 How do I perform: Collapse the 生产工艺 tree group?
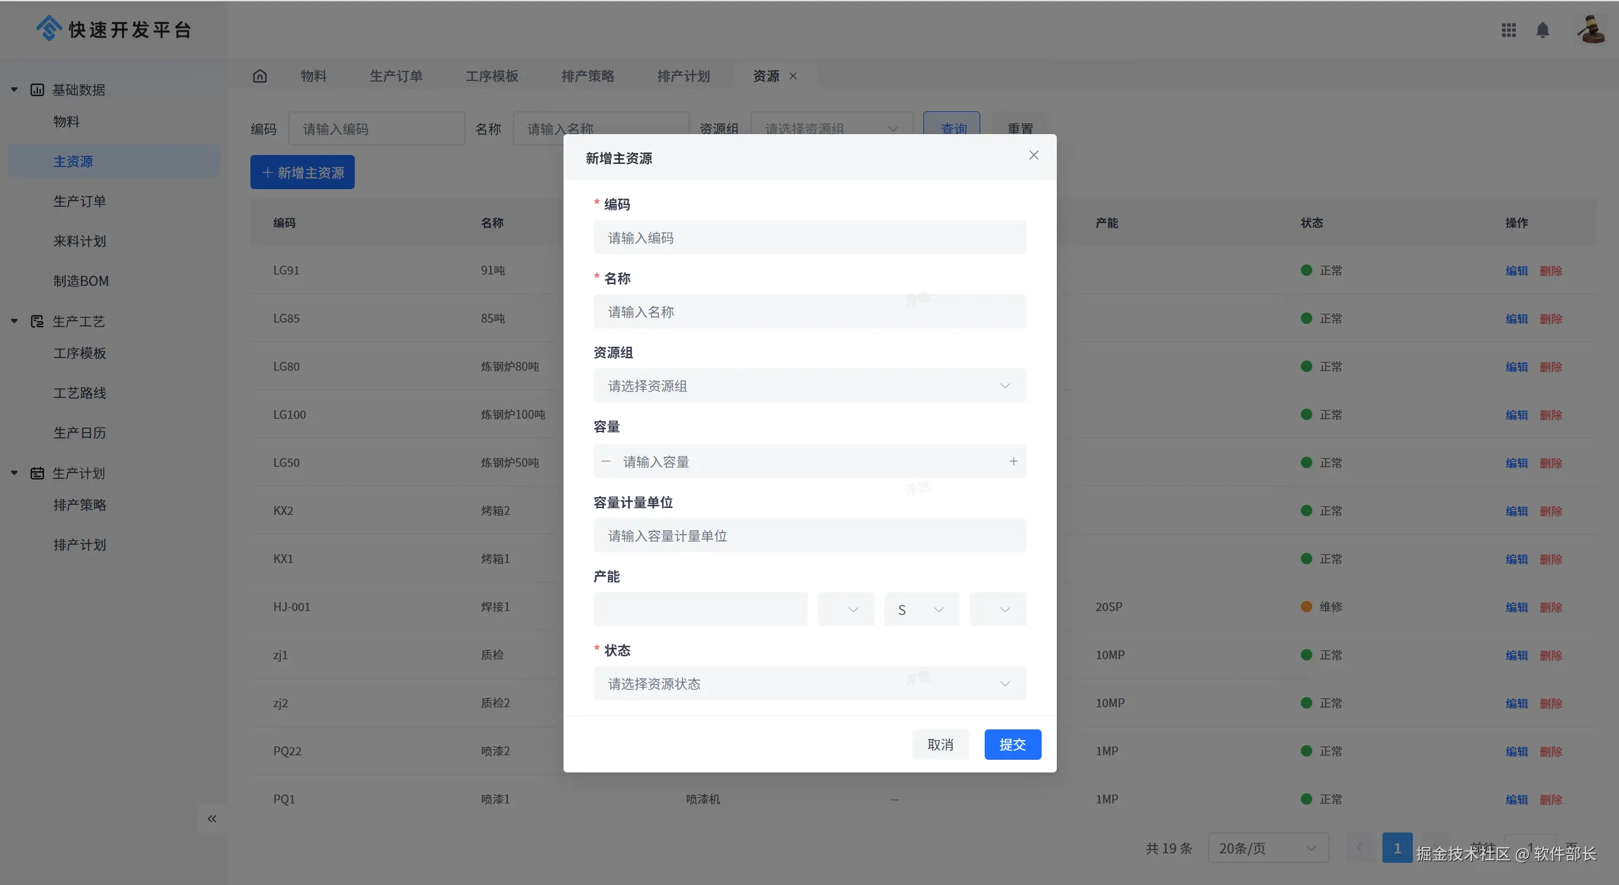pos(15,321)
